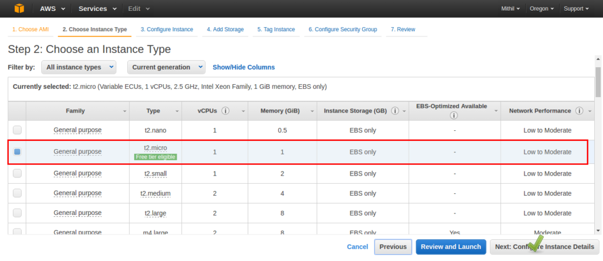Click the Free tier eligible badge

point(155,157)
